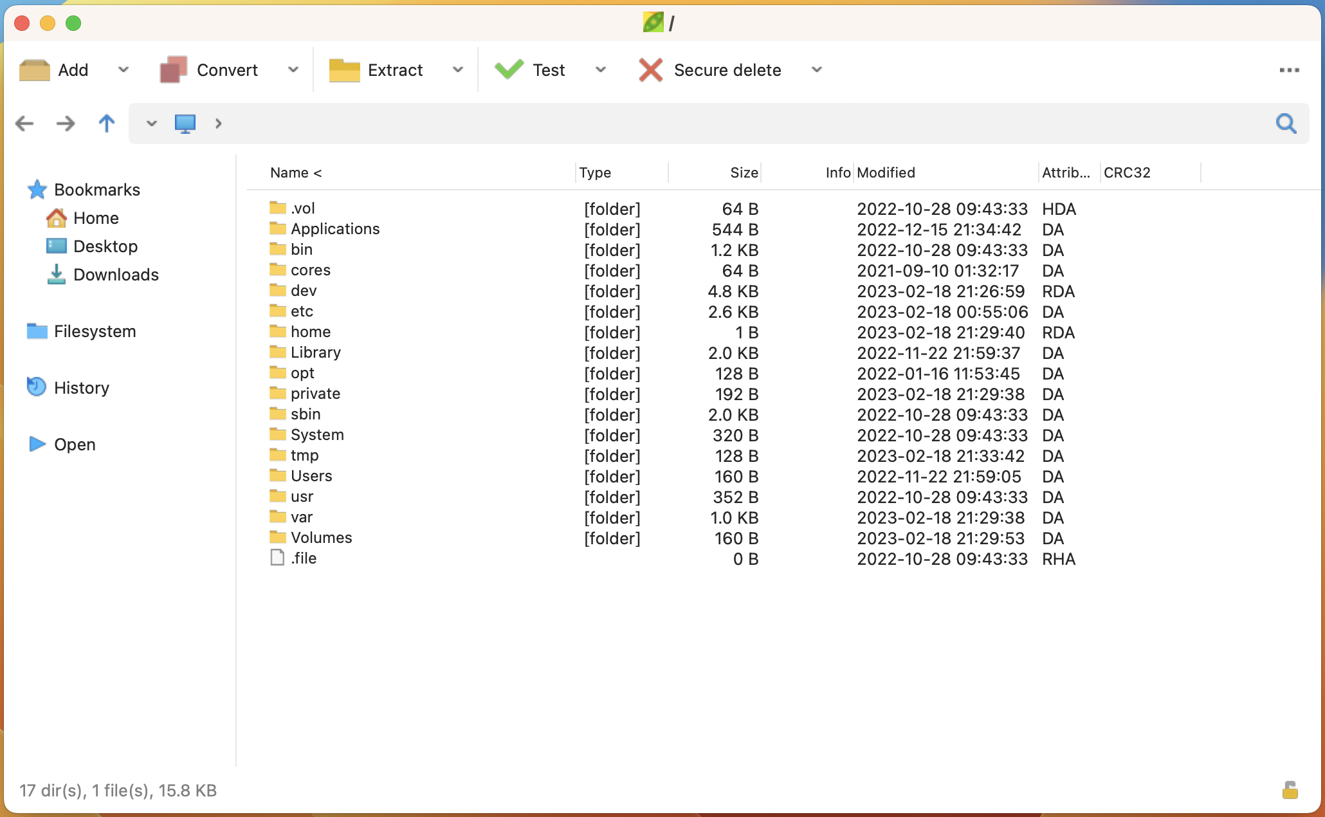The width and height of the screenshot is (1325, 817).
Task: Click the History bookmark in sidebar
Action: pos(82,387)
